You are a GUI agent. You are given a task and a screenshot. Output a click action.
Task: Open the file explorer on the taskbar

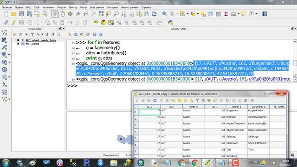[x=114, y=163]
